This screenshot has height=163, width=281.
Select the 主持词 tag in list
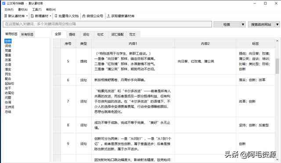point(10,107)
